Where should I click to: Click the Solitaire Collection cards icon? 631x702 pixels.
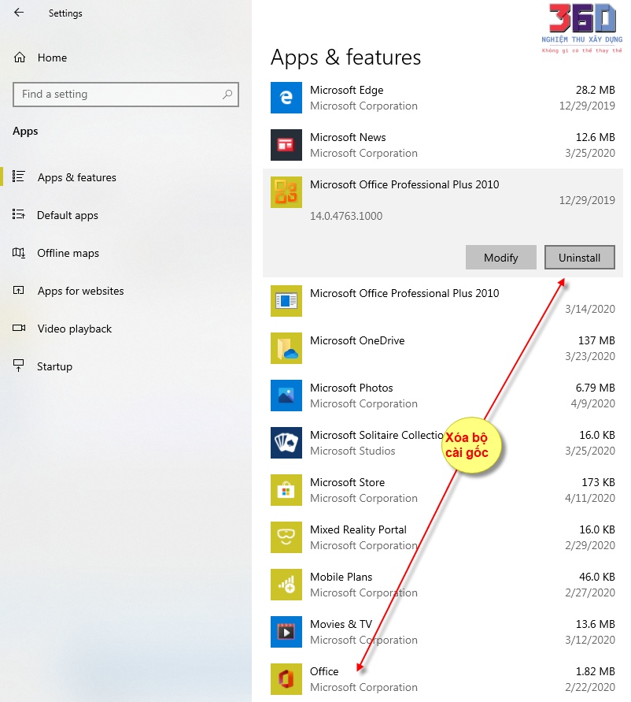[286, 442]
